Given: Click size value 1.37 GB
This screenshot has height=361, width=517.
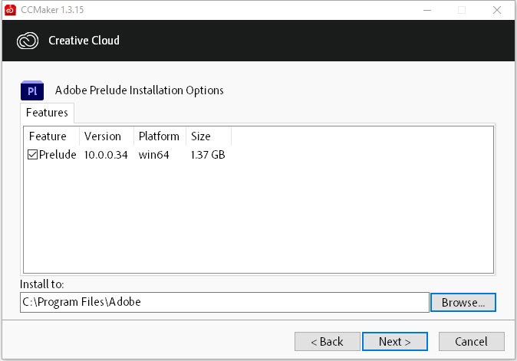Looking at the screenshot, I should coord(208,155).
